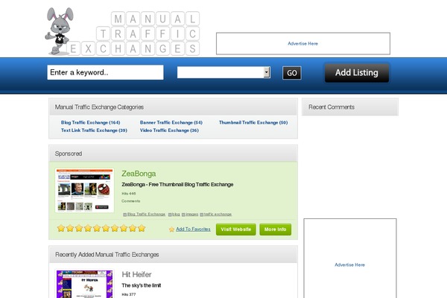The width and height of the screenshot is (447, 298).
Task: Click the Recently Added Manual Traffic Exchanges heading
Action: tap(107, 254)
